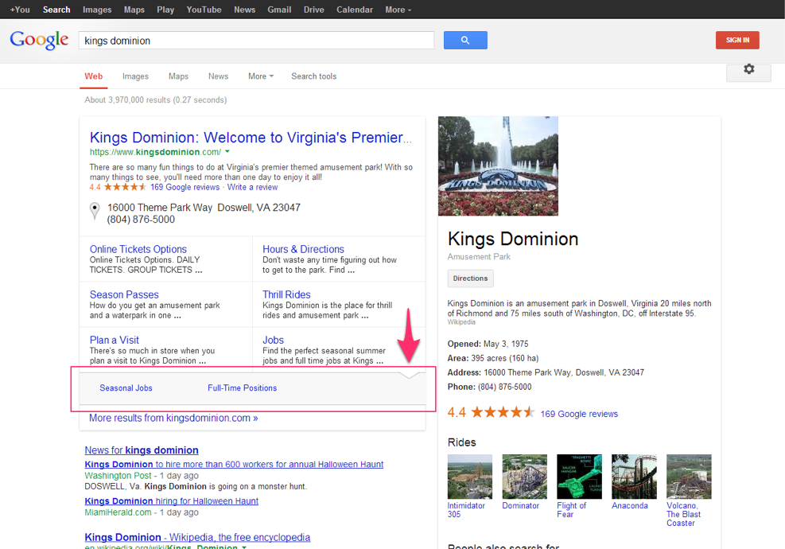Screen dimensions: 785x549
Task: Open 169 Google reviews in first result
Action: tap(185, 187)
